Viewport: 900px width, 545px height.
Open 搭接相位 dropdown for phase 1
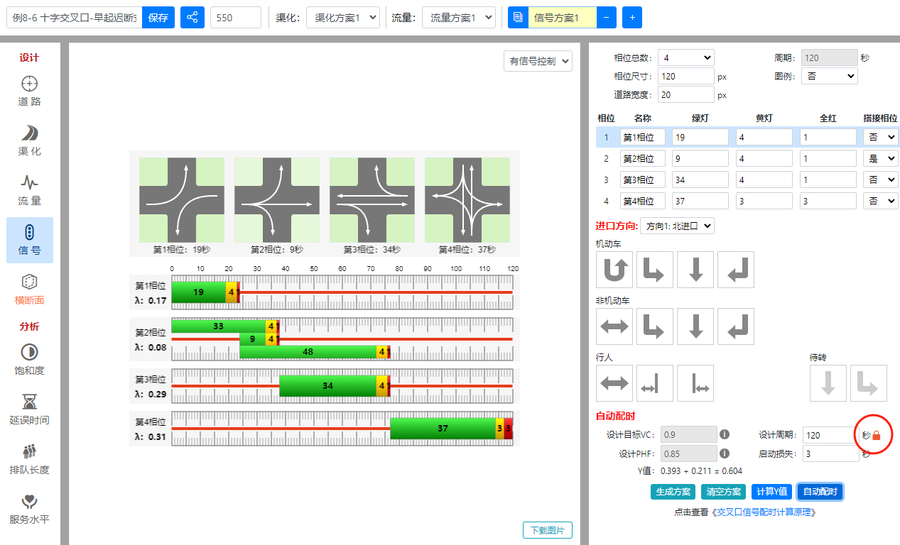click(881, 137)
